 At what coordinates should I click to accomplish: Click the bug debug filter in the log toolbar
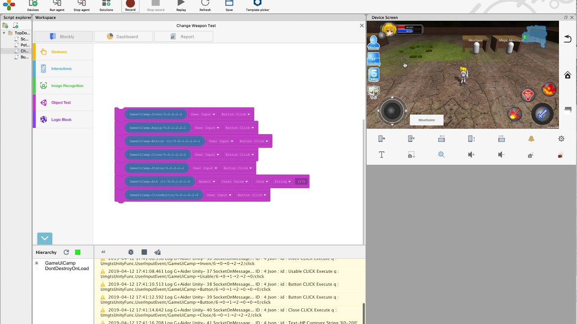tap(131, 252)
